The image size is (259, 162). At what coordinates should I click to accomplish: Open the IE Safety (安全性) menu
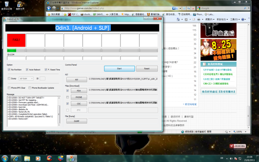[x=222, y=19]
